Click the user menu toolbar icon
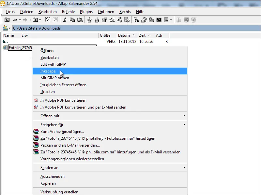 pyautogui.click(x=166, y=20)
